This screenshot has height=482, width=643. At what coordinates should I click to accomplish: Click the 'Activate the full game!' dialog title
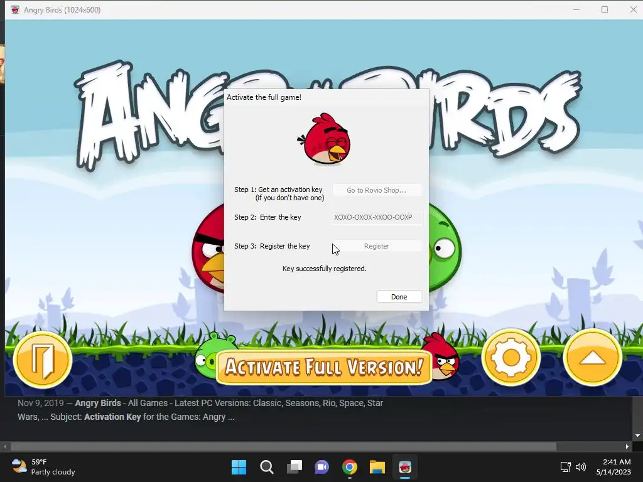[x=264, y=97]
